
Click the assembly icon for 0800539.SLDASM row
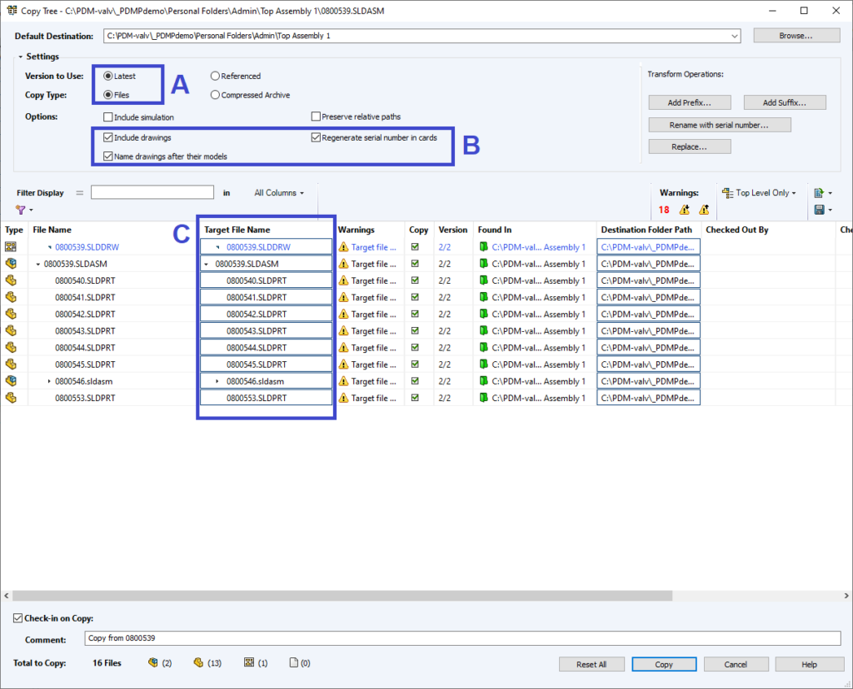point(12,264)
